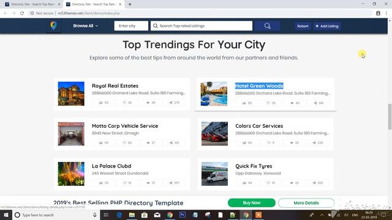Click the eye views icon on Hotel Green Woods
Viewport: 392px width, 220px height.
pos(292,103)
